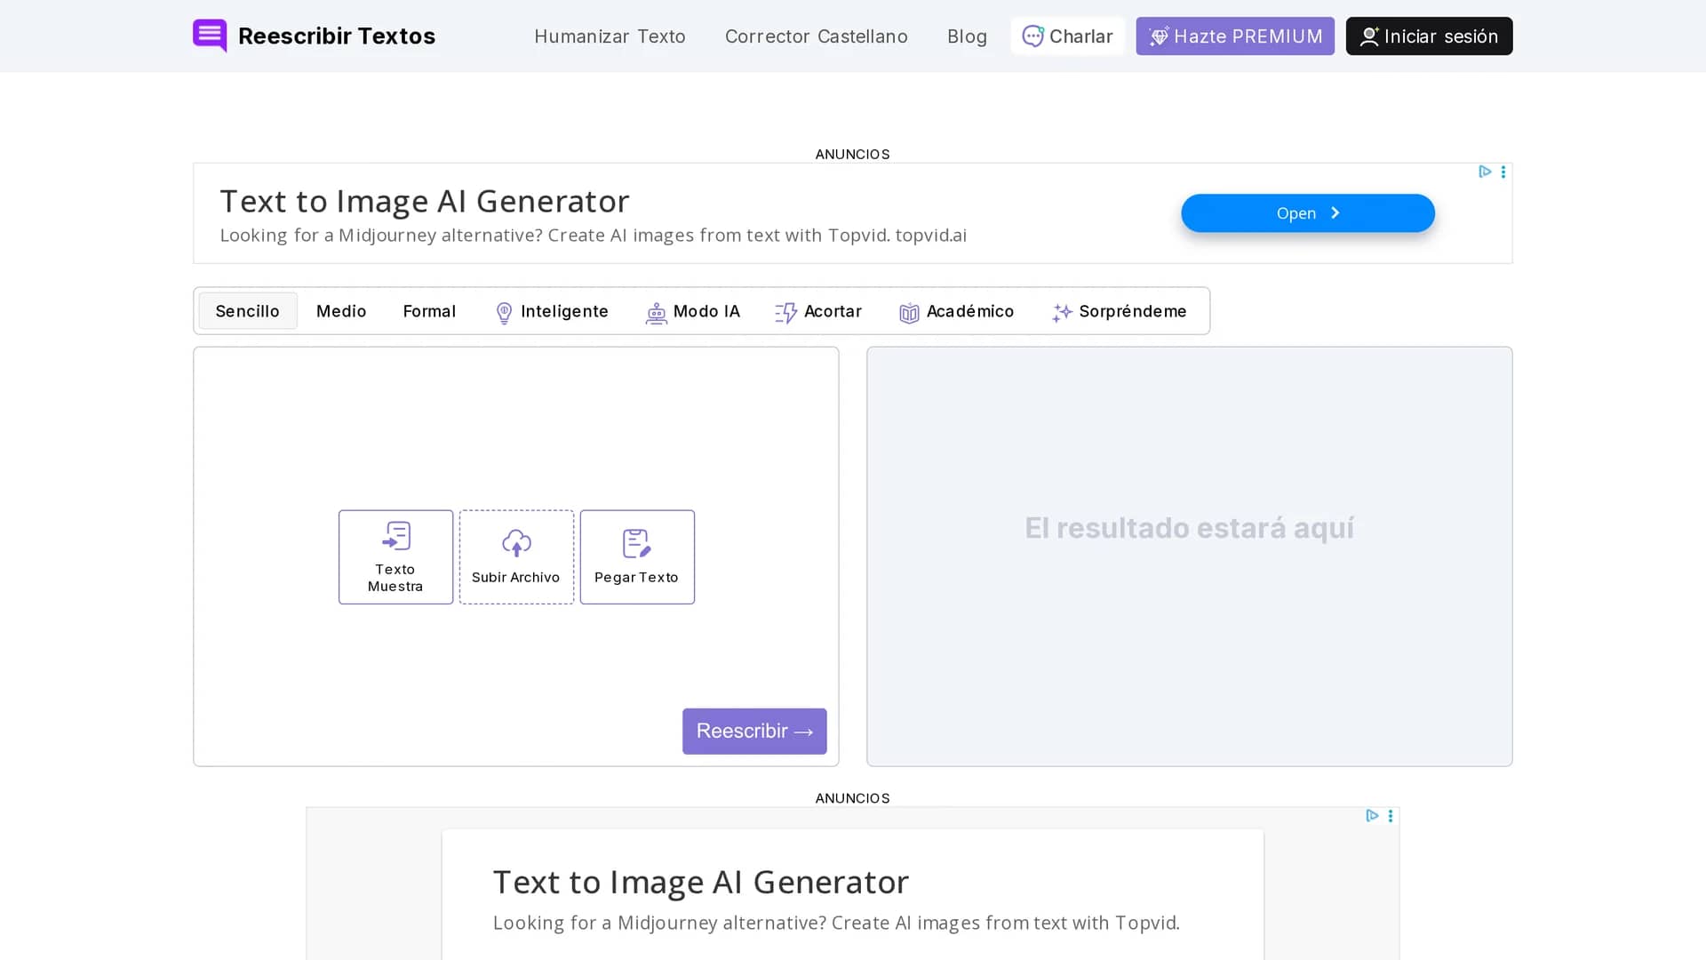Click the Hazte PREMIUM button
This screenshot has height=960, width=1706.
point(1235,36)
